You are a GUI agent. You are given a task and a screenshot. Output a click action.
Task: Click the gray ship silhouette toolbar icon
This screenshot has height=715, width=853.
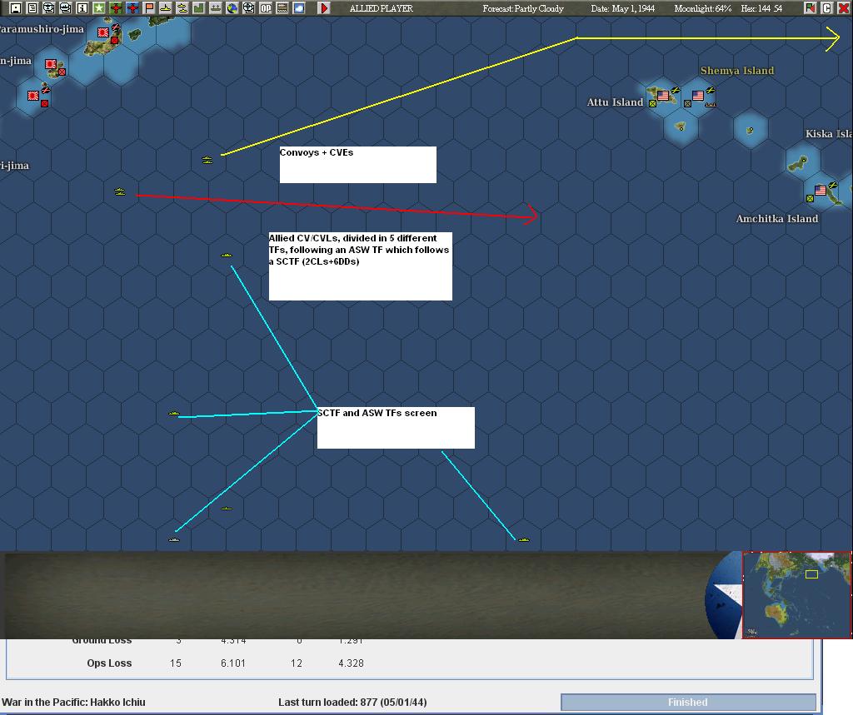tap(216, 7)
